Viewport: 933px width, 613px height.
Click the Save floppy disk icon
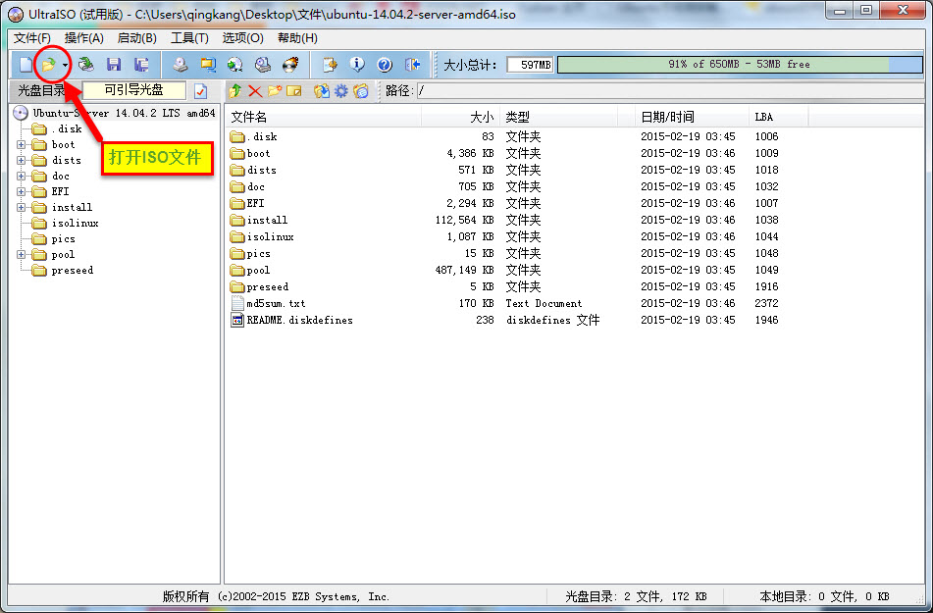tap(114, 65)
